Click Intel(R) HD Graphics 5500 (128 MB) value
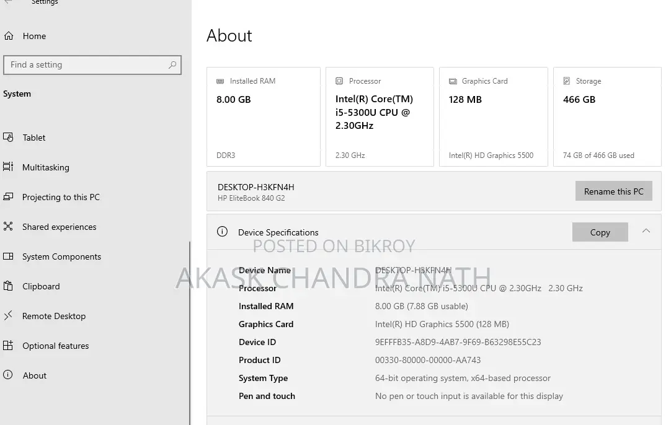This screenshot has height=425, width=671. 442,324
